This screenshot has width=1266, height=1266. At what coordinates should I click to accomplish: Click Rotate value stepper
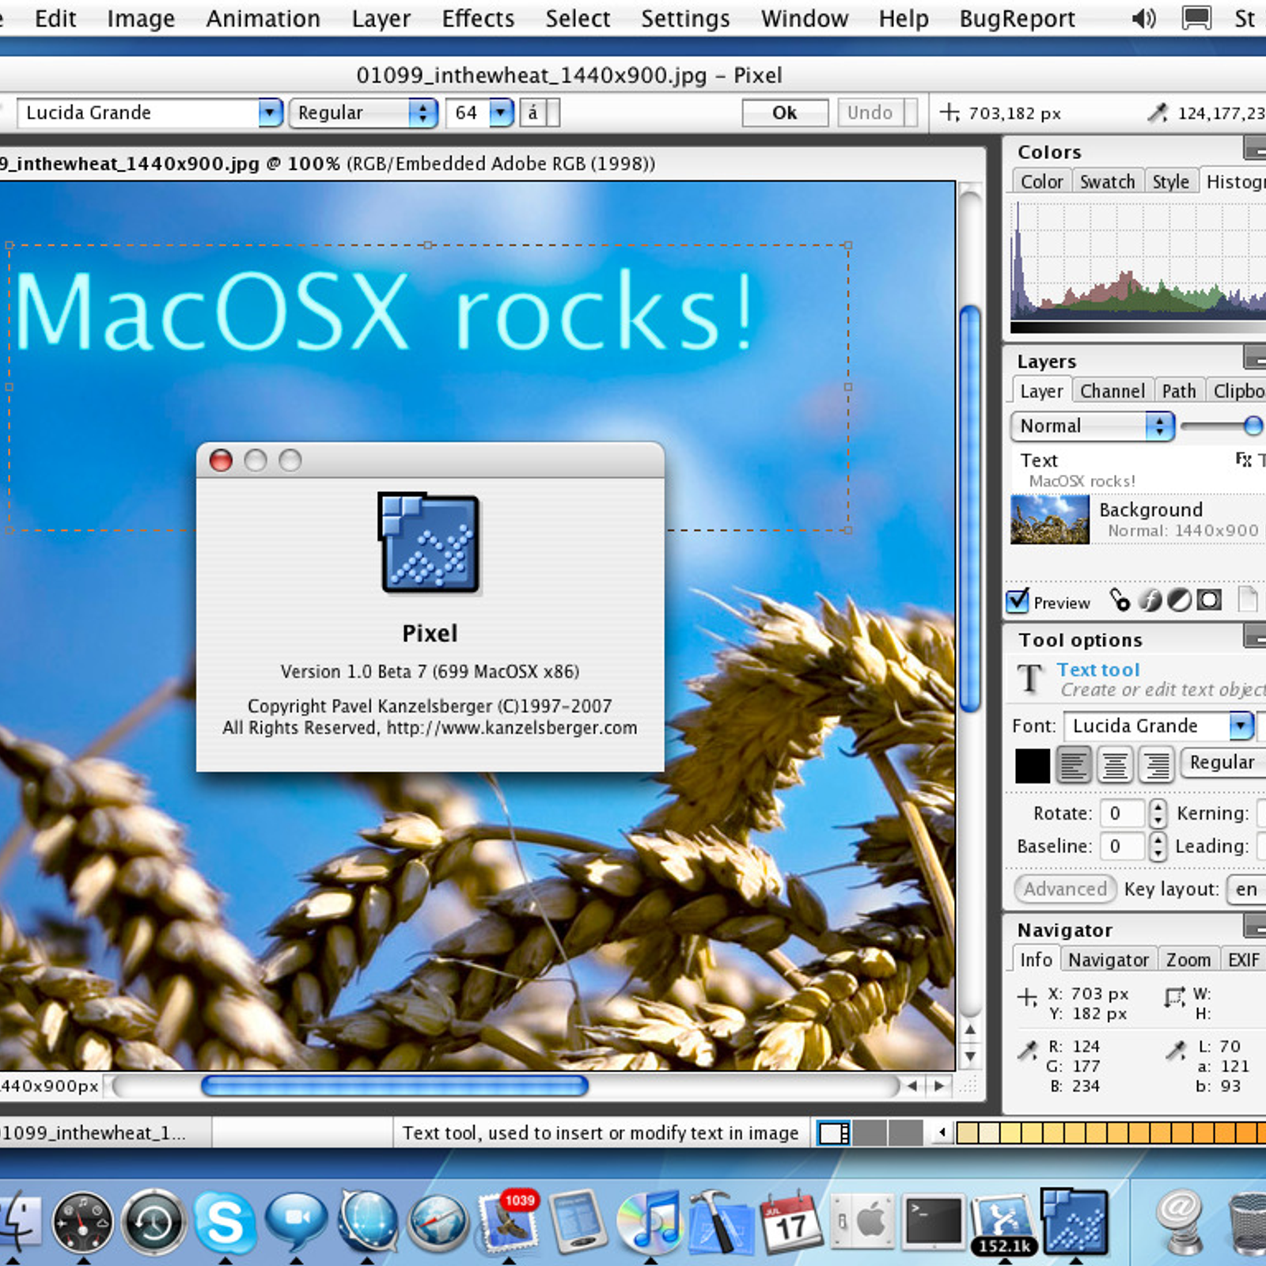click(x=1158, y=813)
